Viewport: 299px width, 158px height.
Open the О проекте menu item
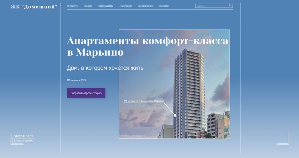coord(72,6)
